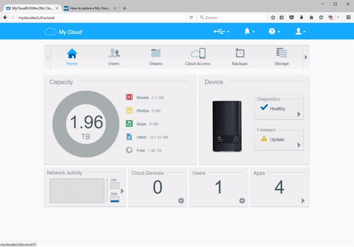Viewport: 354px width, 247px height.
Task: Click the Free space icon
Action: point(129,150)
